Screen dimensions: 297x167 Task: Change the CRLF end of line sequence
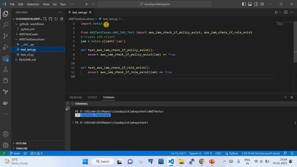[219, 154]
